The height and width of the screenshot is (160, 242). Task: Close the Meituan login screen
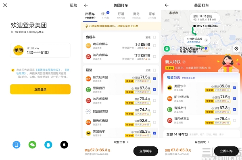click(5, 5)
